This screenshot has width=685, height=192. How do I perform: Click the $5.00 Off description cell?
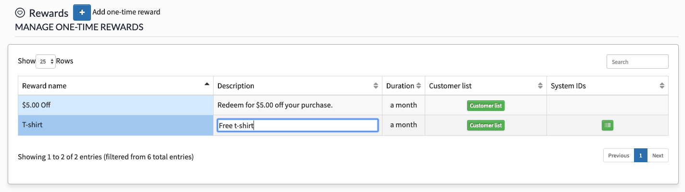point(298,105)
